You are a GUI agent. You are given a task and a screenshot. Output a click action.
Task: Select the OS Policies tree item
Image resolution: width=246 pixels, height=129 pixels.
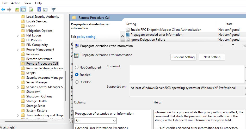coord(34,40)
